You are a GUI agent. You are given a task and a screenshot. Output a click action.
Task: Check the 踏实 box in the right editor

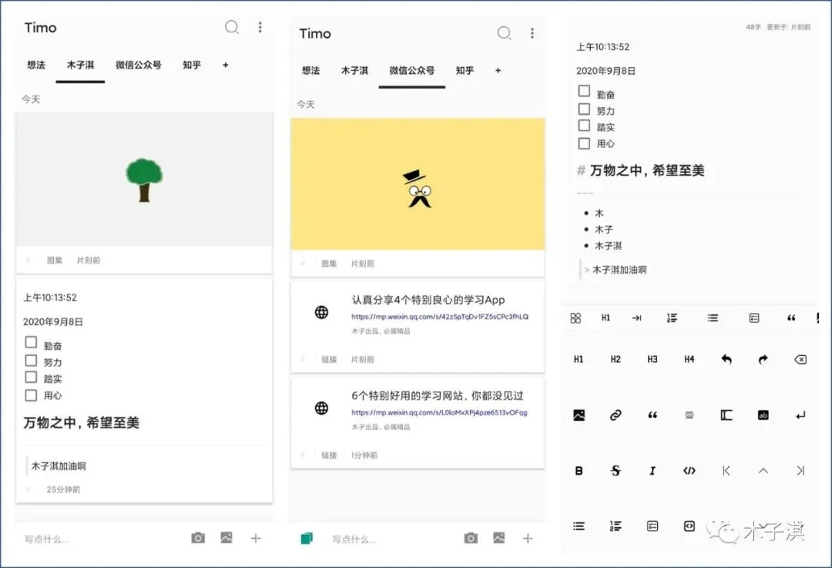tap(584, 126)
